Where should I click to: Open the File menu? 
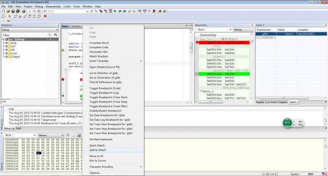(4, 7)
